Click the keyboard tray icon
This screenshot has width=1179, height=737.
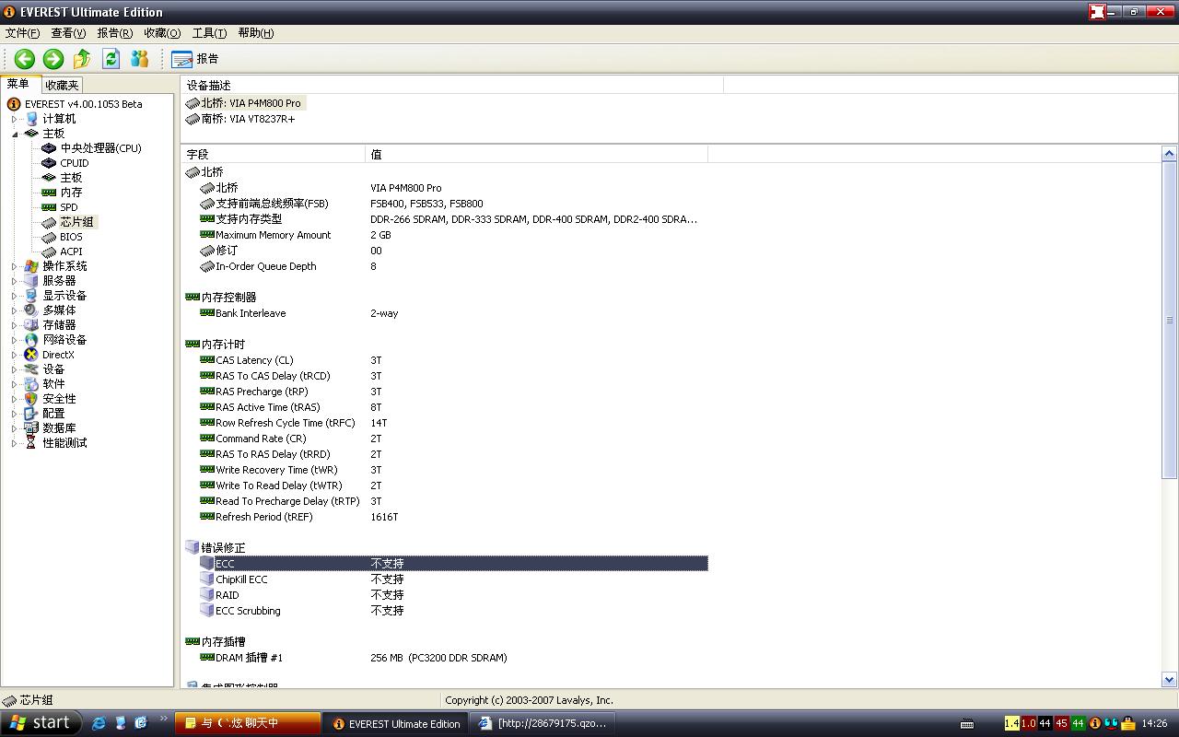(967, 724)
